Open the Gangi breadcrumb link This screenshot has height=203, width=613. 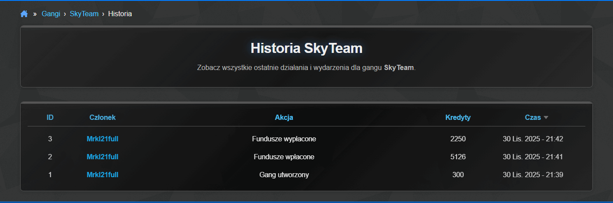point(51,14)
